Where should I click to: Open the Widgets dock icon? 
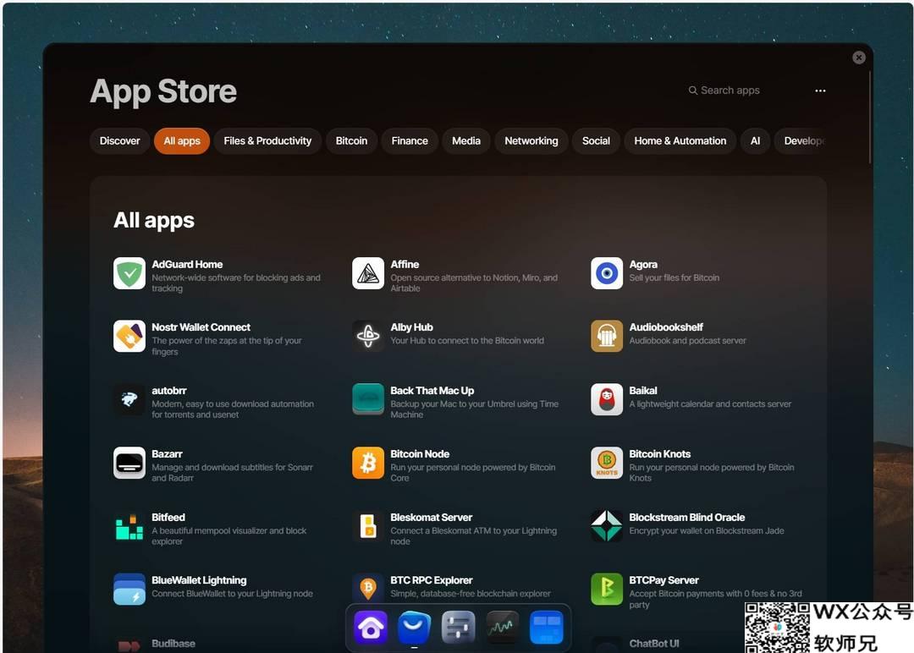[546, 628]
